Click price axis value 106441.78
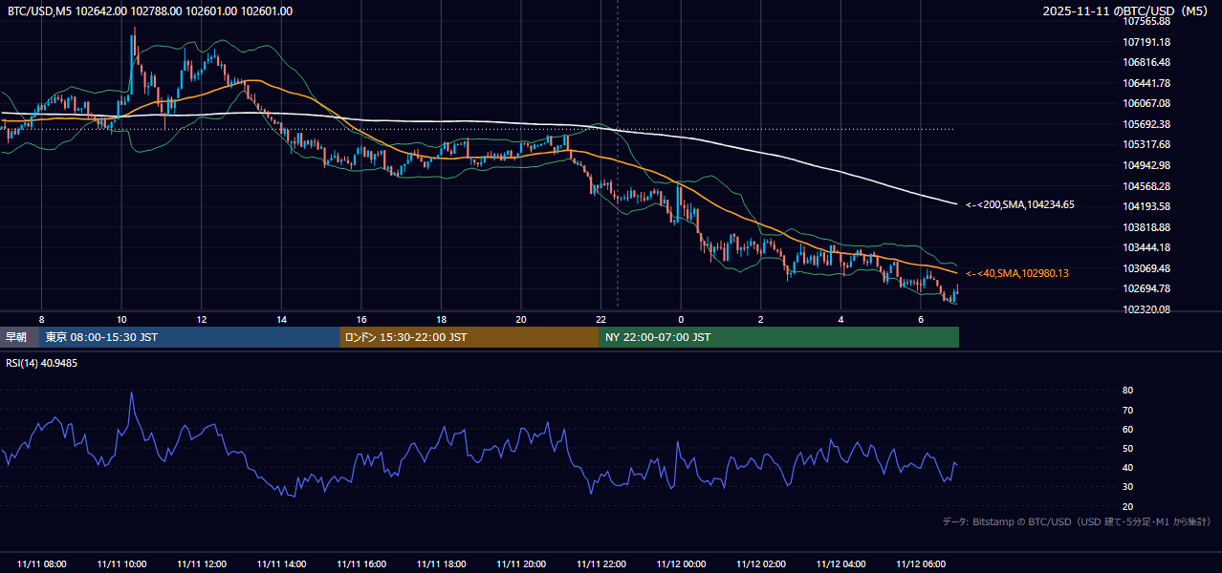Screen dimensions: 1222x573 tap(1146, 83)
